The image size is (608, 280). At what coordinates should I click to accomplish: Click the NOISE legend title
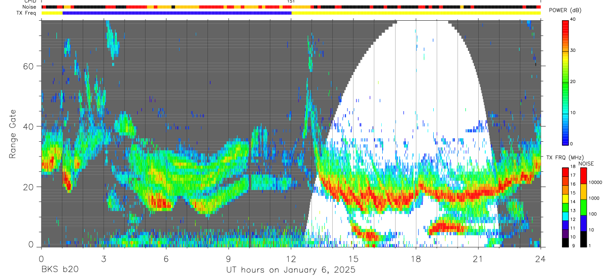click(x=587, y=163)
